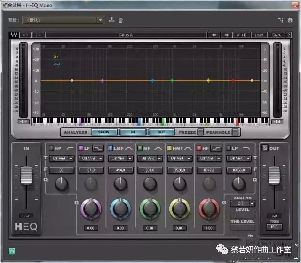Click the red HF gain knob
The width and height of the screenshot is (301, 263).
pyautogui.click(x=209, y=209)
